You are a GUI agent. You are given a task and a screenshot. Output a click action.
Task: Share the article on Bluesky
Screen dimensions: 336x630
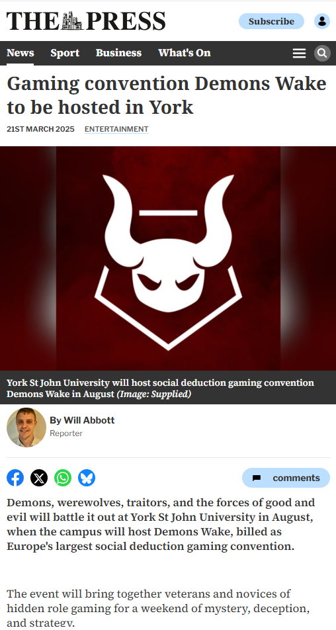(87, 478)
